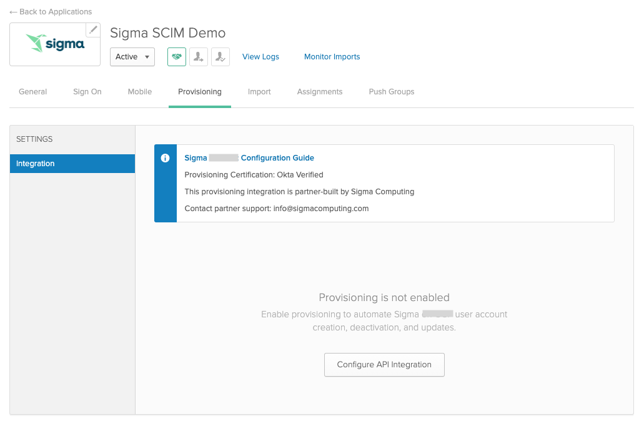Click the Sigma SCIM Demo title
Viewport: 639px width, 421px height.
click(168, 33)
